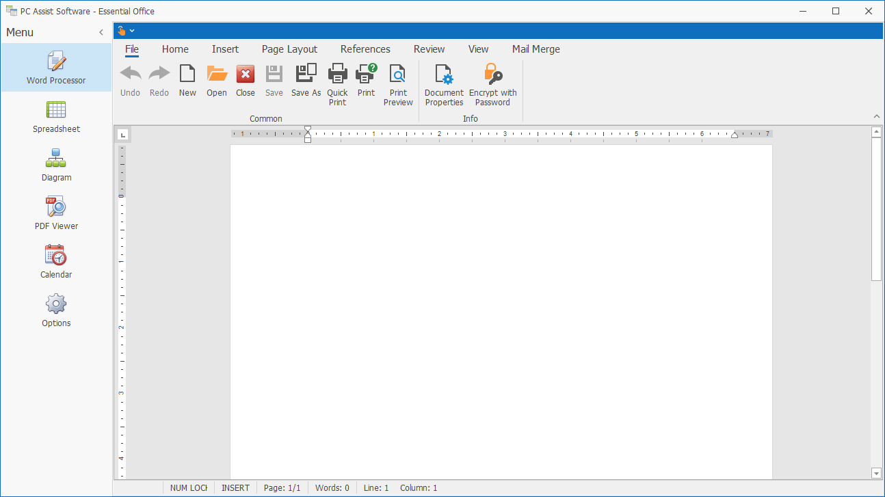Collapse the Menu sidebar with the chevron
The height and width of the screenshot is (497, 885).
point(101,32)
